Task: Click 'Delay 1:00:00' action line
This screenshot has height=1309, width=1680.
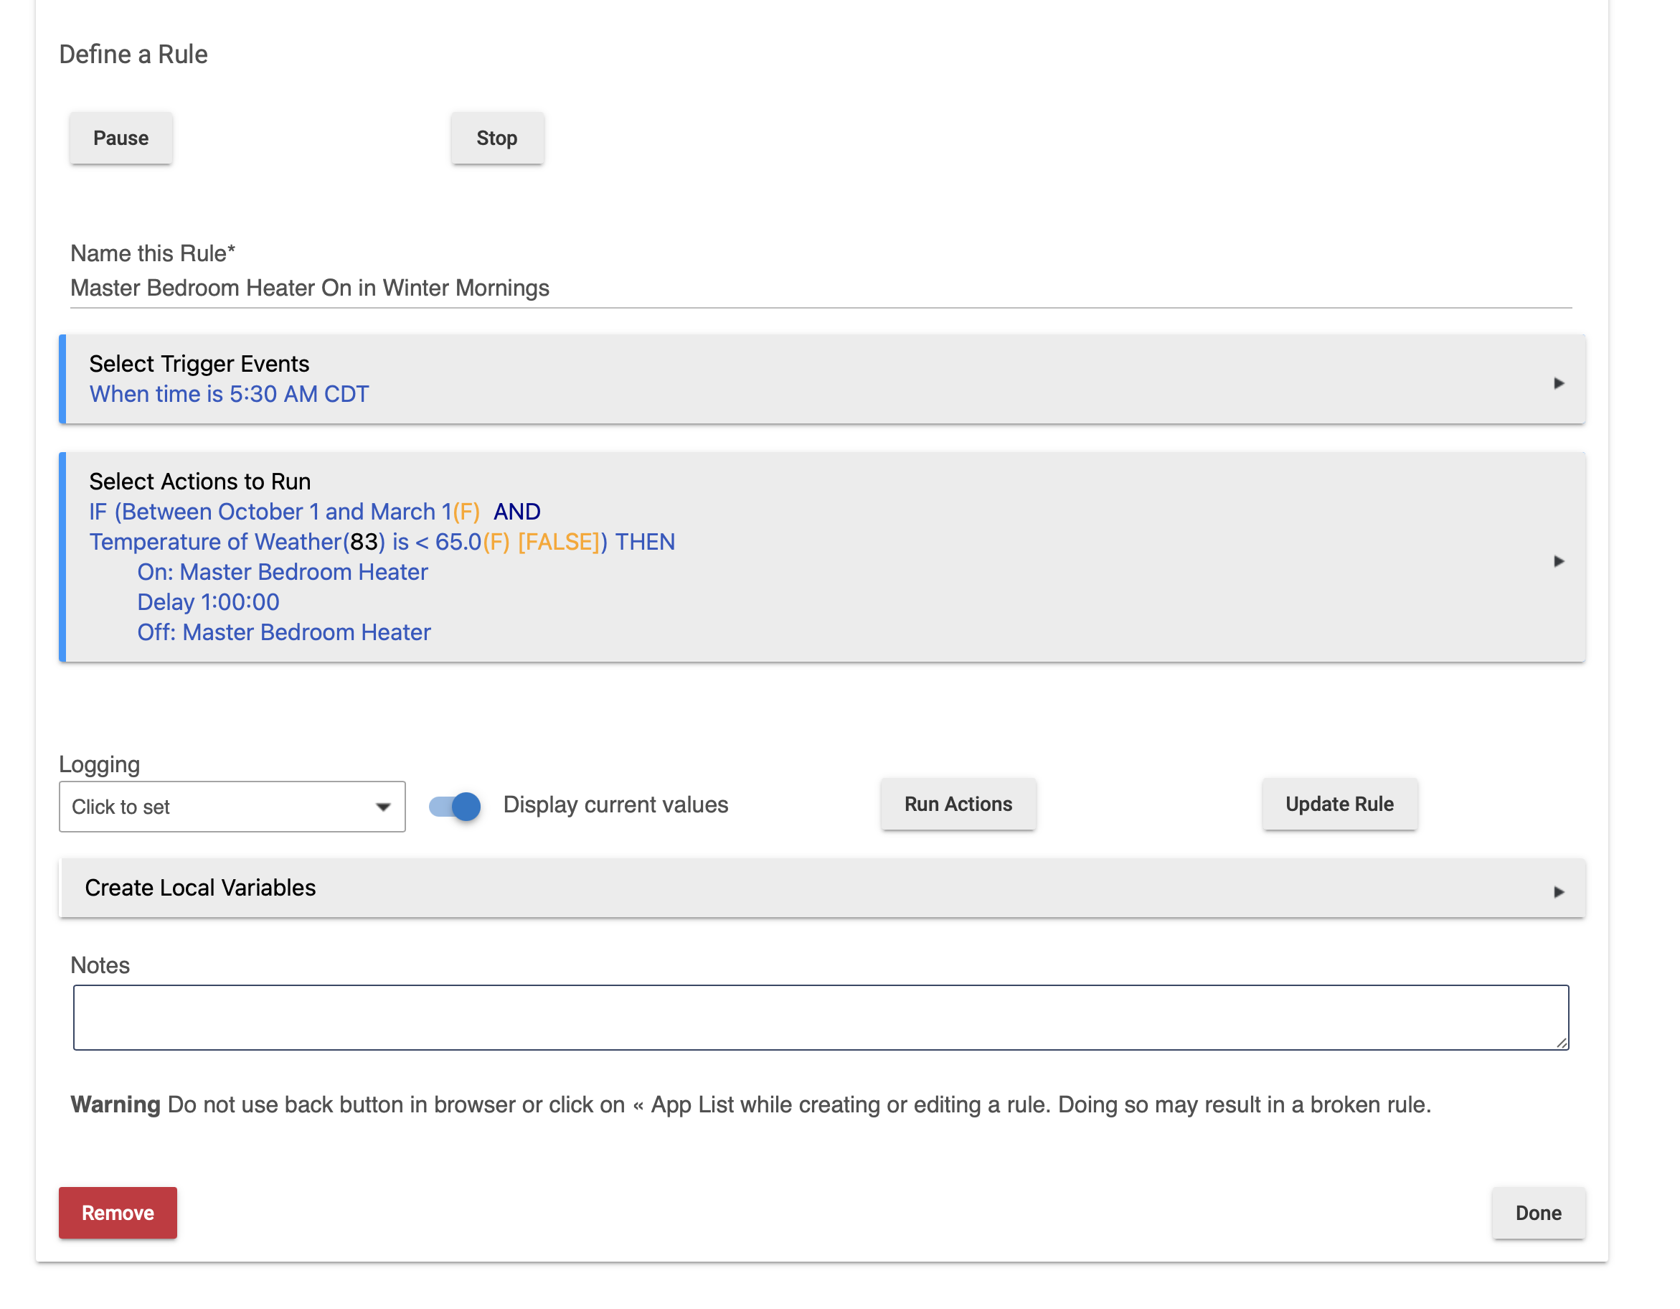Action: [208, 602]
